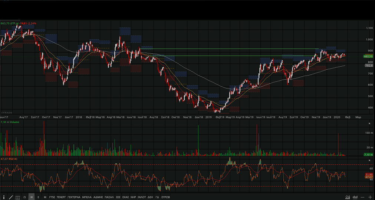Toggle the Ω timeframe button

coord(24,197)
